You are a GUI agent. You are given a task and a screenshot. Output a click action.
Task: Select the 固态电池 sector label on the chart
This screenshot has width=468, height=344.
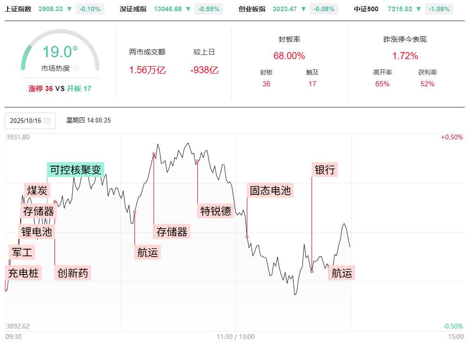(270, 190)
